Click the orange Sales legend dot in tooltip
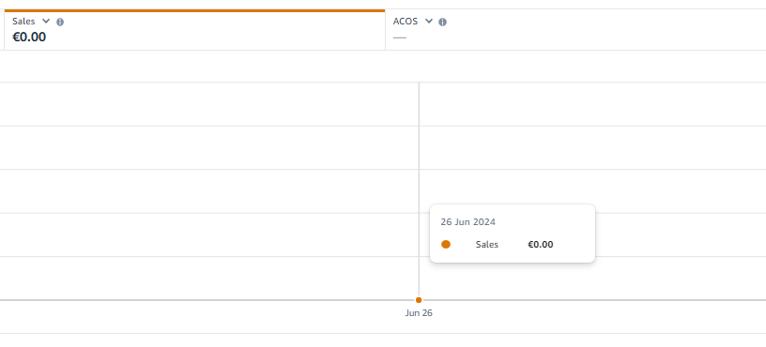 pos(446,245)
